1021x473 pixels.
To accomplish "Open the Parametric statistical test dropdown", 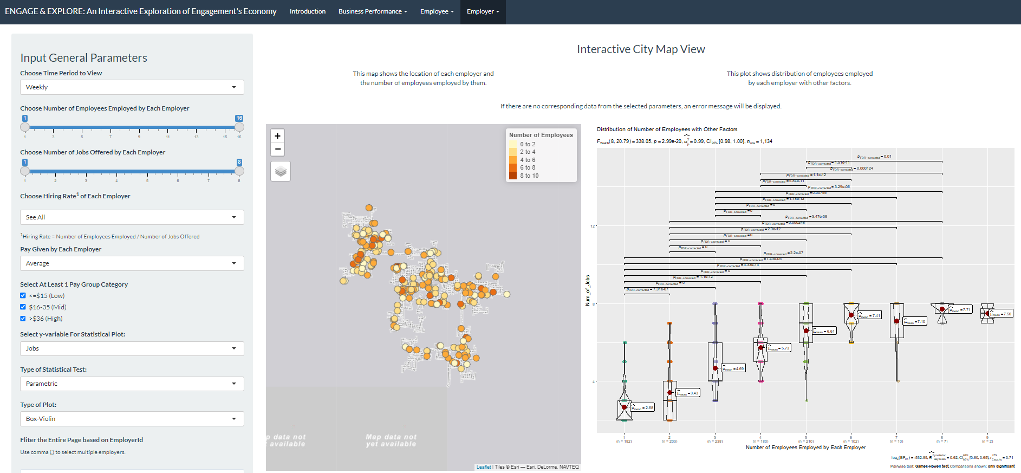I will click(x=132, y=384).
